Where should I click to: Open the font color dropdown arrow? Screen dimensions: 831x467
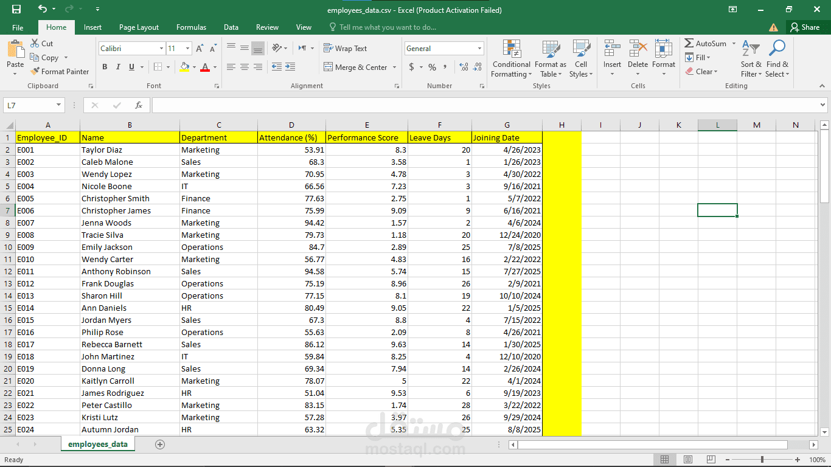(215, 67)
